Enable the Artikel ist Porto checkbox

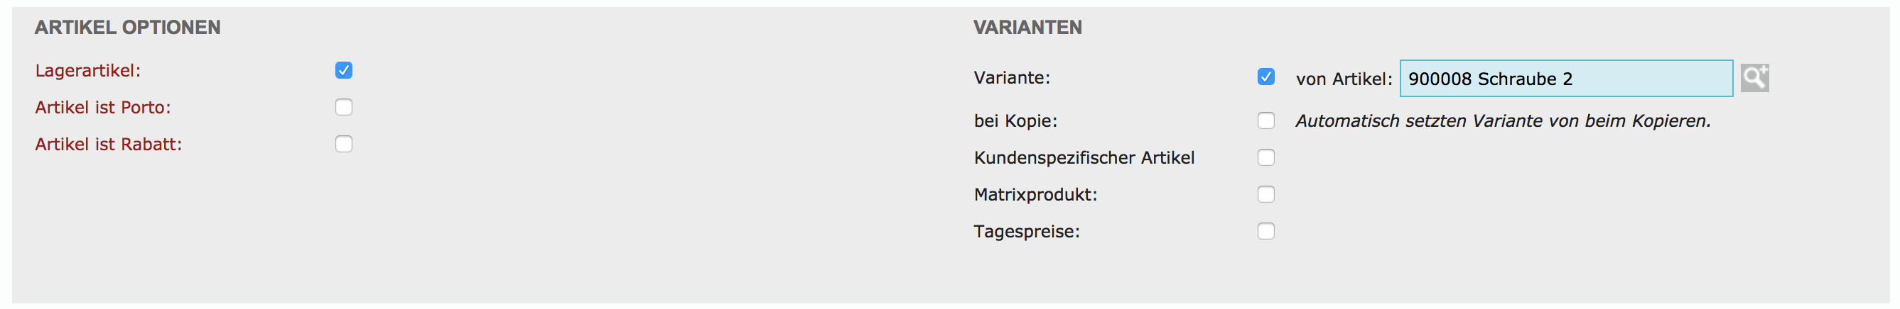click(344, 107)
